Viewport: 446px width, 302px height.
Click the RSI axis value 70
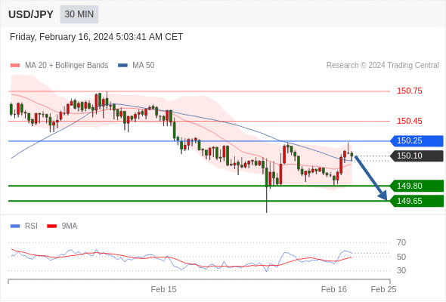click(x=401, y=243)
